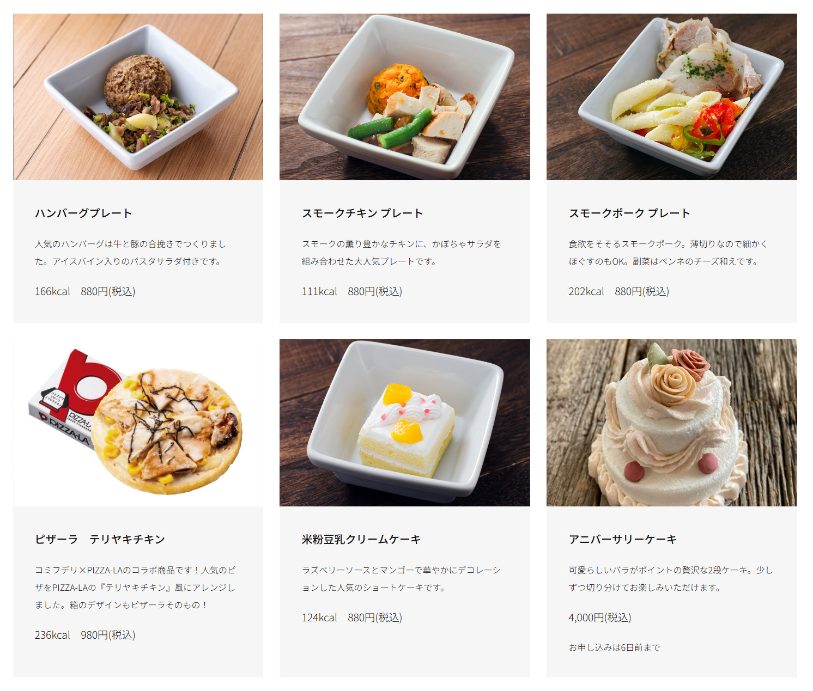Screen dimensions: 813x691
Task: Click the PIZZA-LA teriyaki chicken pizza image
Action: click(x=138, y=423)
